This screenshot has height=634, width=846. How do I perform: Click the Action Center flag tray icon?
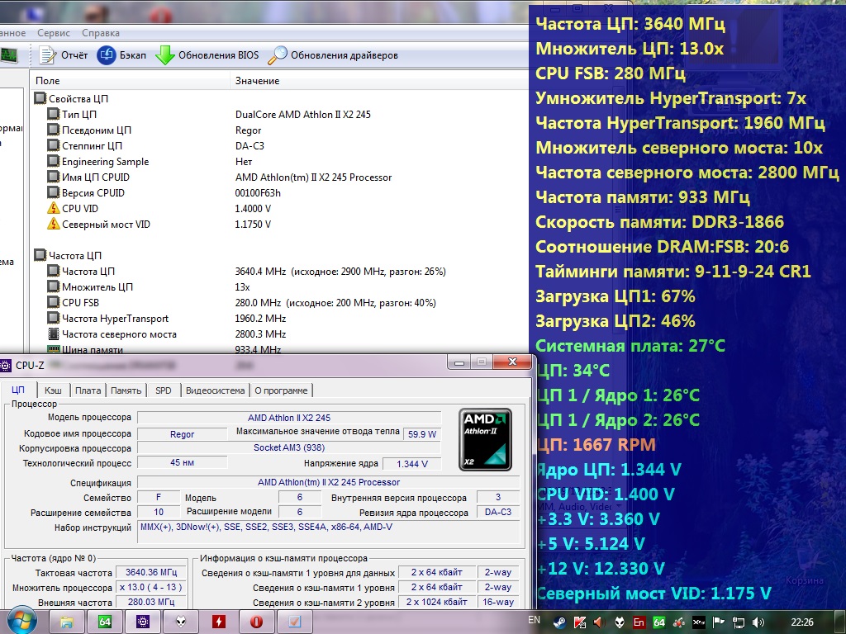point(718,622)
